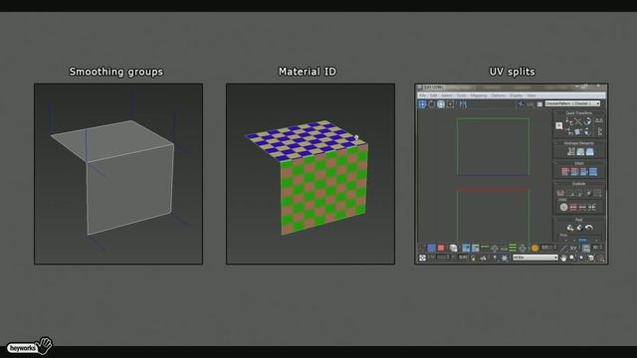Click the upper rotate 90 degrees icon
637x358 pixels.
click(x=587, y=121)
